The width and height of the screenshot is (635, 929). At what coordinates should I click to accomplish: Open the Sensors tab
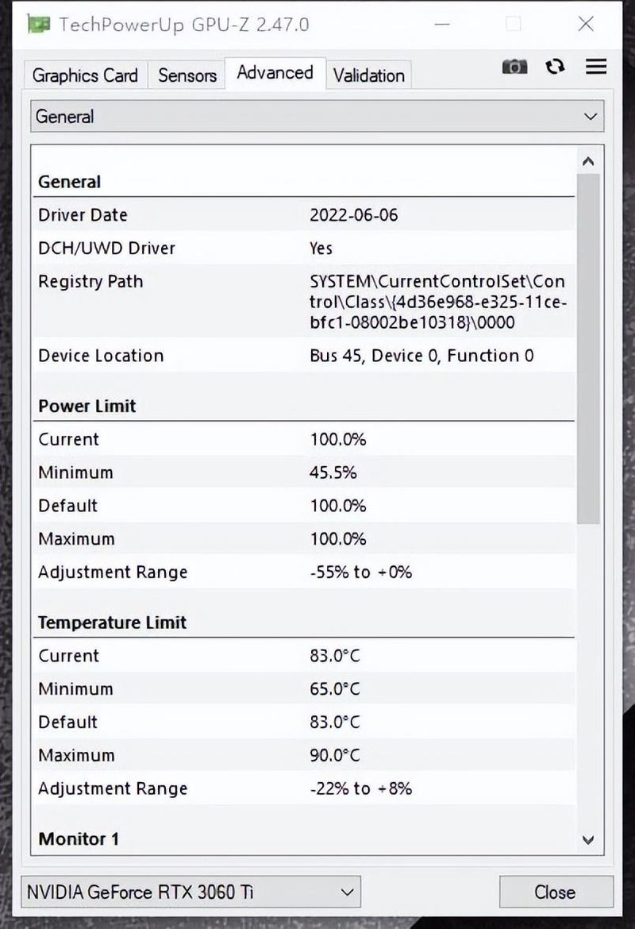(x=187, y=75)
